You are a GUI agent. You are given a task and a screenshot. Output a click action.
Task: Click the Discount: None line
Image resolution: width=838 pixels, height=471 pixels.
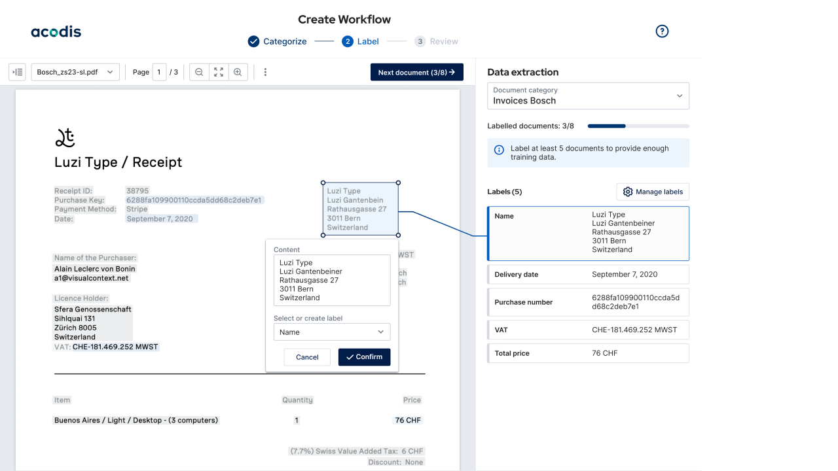click(x=395, y=462)
